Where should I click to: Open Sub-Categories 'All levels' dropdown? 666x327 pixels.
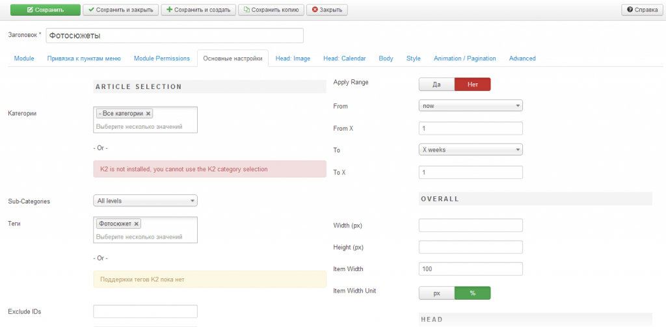coord(145,201)
